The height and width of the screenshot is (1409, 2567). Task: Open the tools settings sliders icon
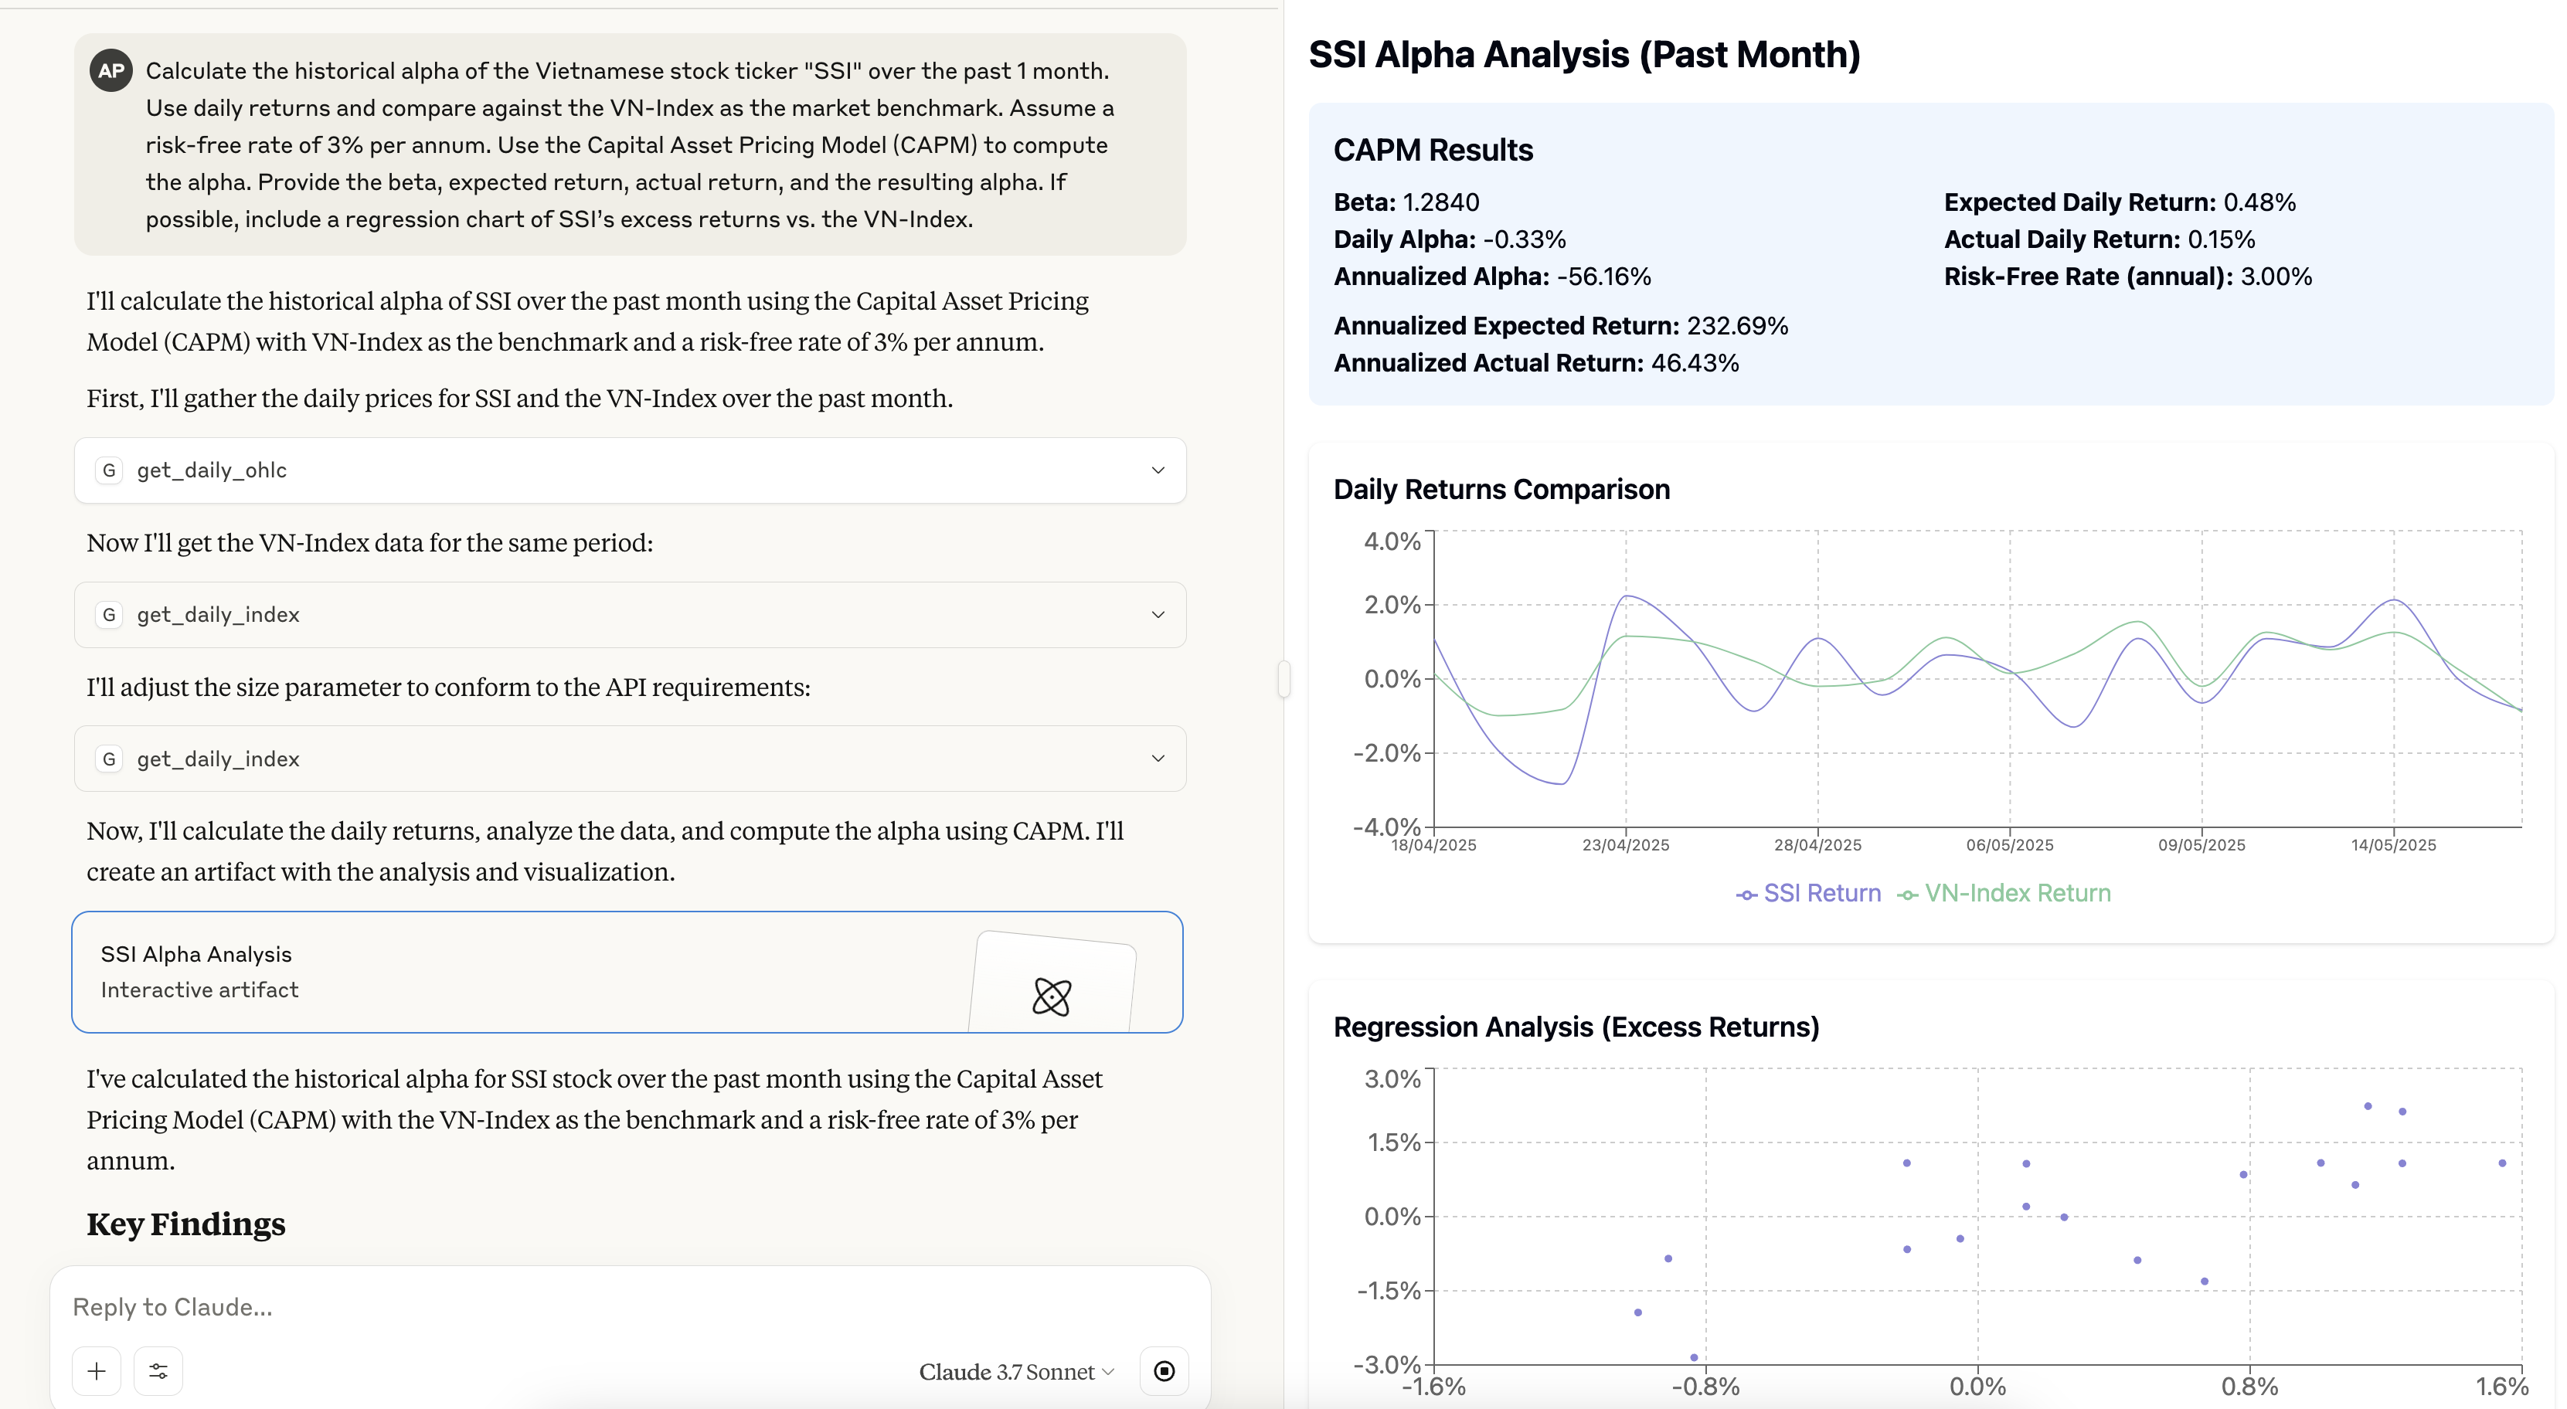pos(158,1371)
